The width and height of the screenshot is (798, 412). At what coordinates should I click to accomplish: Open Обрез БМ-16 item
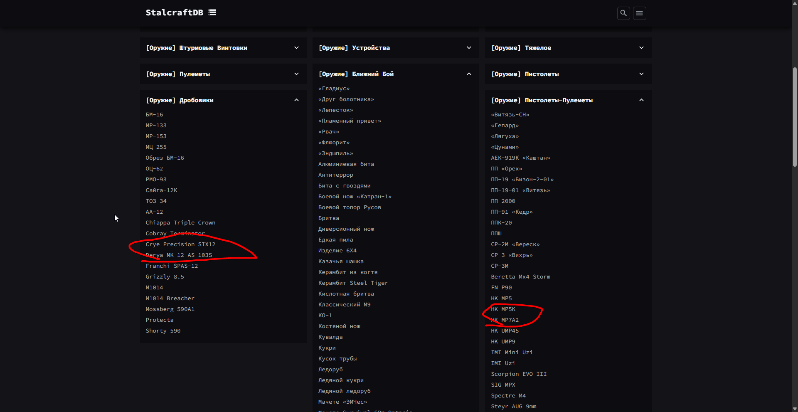[x=165, y=158]
